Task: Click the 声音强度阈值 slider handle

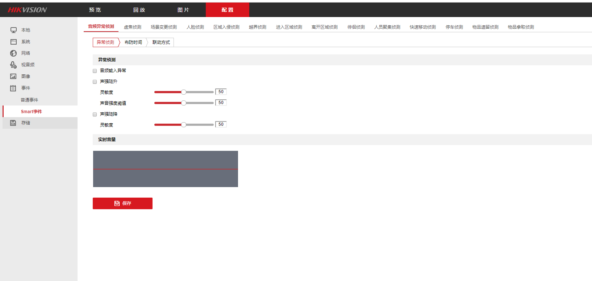Action: coord(184,103)
